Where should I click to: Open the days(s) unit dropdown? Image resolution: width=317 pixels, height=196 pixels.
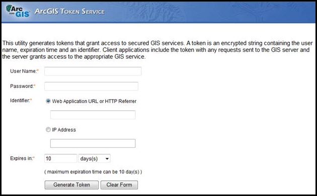click(95, 158)
